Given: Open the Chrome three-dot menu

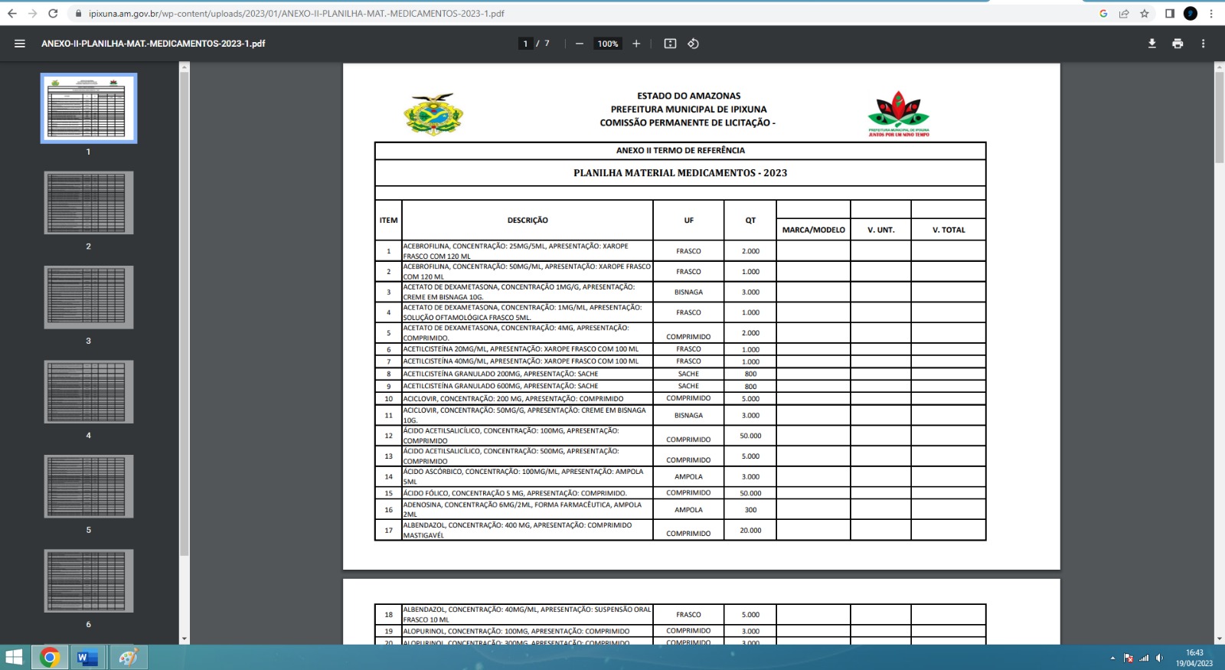Looking at the screenshot, I should (x=1211, y=13).
